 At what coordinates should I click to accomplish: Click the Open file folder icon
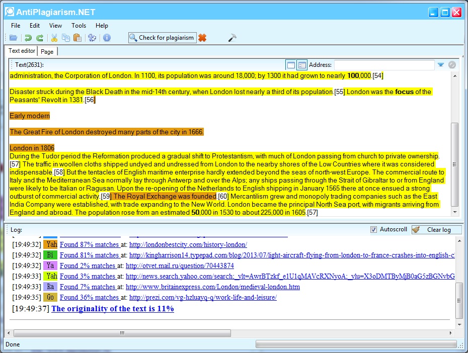pos(13,38)
